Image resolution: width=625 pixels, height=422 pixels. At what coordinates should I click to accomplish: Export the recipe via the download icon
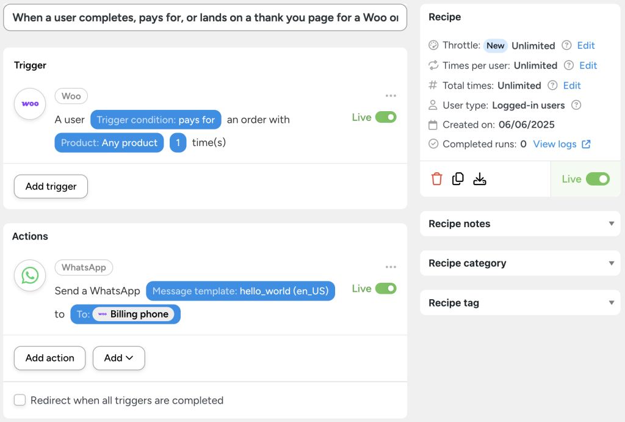pos(480,178)
